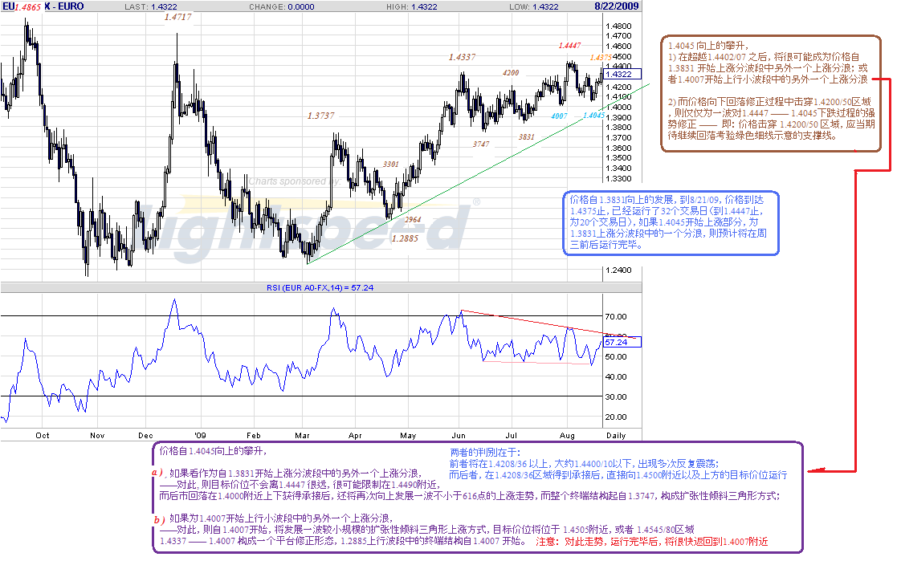Click the 1.2400 price axis label
Image resolution: width=897 pixels, height=561 pixels.
(618, 270)
